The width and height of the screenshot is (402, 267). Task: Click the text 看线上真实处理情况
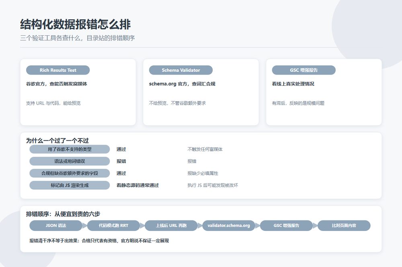coord(293,84)
